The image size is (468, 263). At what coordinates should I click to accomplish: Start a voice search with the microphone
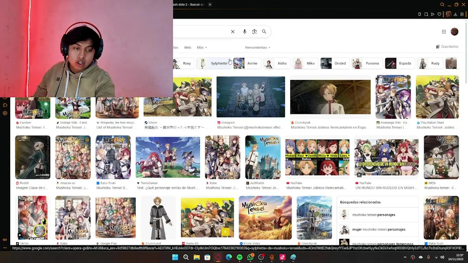click(x=245, y=32)
